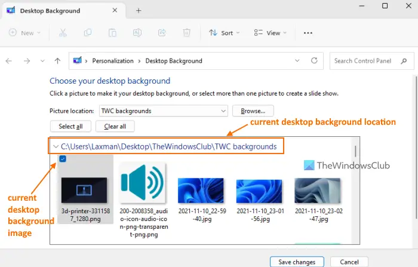Click the 2021-11-10_22-59-40.jpg file name
Image resolution: width=418 pixels, height=267 pixels.
click(x=202, y=215)
